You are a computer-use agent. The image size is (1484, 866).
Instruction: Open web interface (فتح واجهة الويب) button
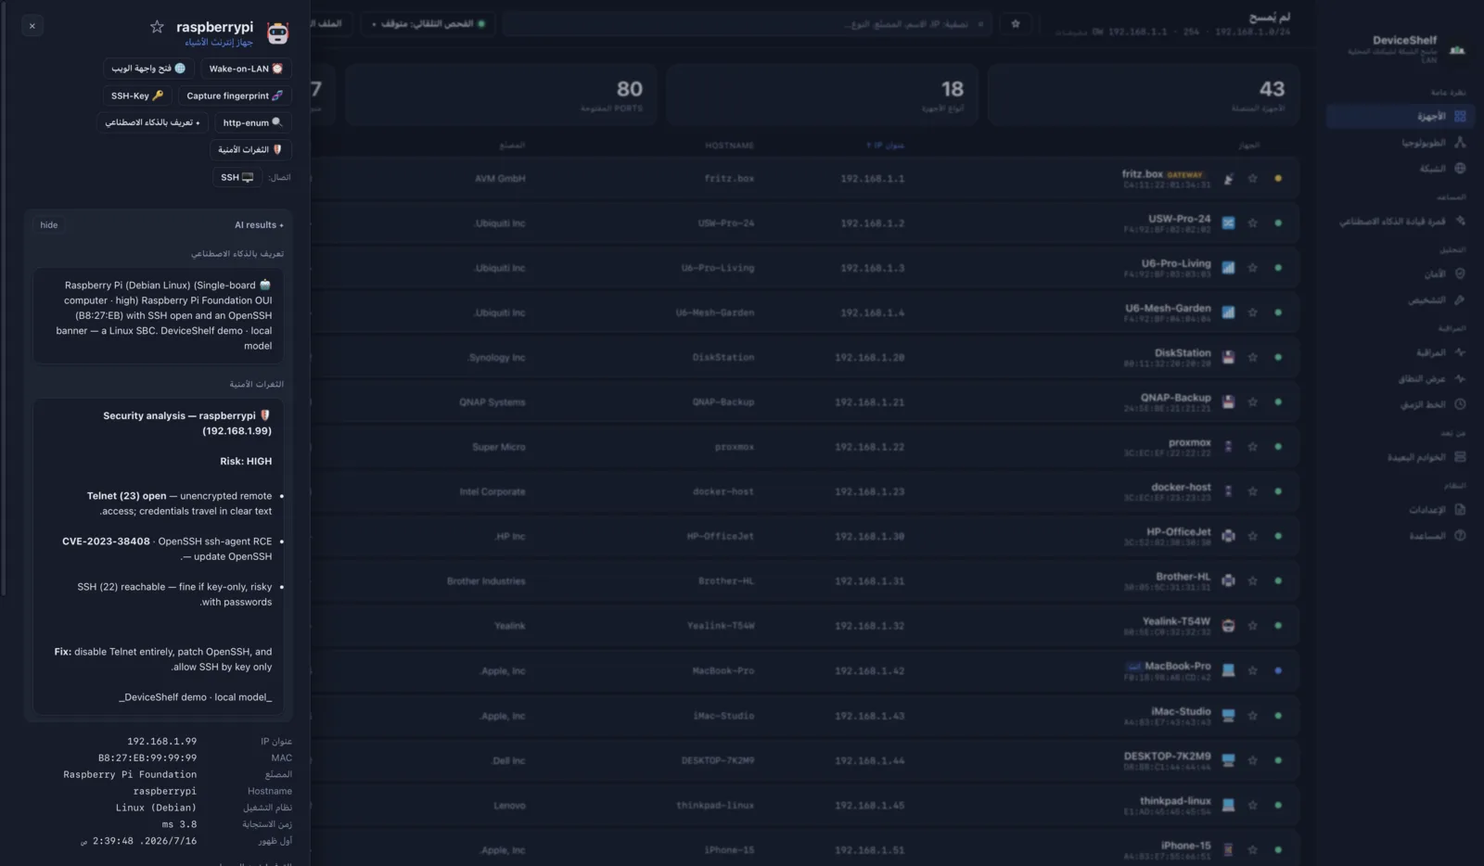pyautogui.click(x=148, y=69)
